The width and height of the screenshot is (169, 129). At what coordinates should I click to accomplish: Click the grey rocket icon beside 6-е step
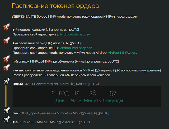(7, 110)
